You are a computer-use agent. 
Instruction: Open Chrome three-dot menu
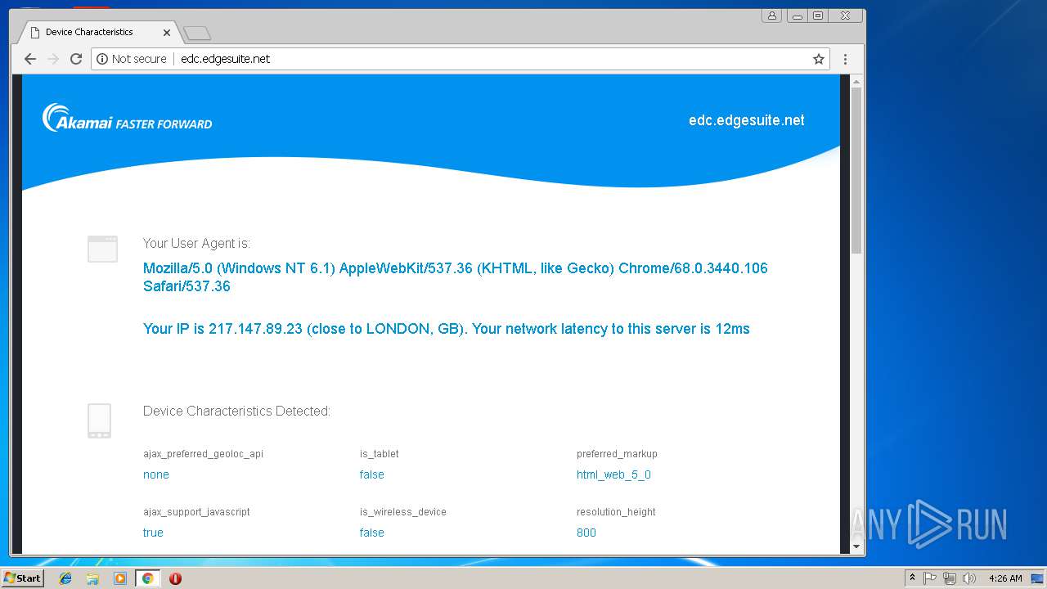(x=845, y=59)
